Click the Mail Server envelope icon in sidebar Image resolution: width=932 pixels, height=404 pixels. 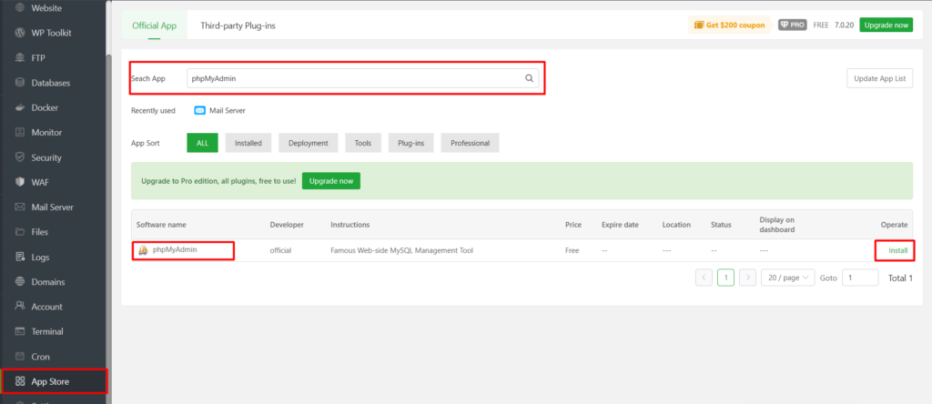(20, 207)
